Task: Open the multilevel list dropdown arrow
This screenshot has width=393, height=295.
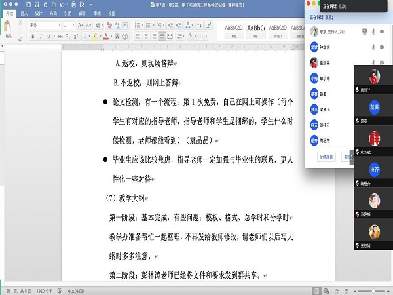Action: click(164, 25)
